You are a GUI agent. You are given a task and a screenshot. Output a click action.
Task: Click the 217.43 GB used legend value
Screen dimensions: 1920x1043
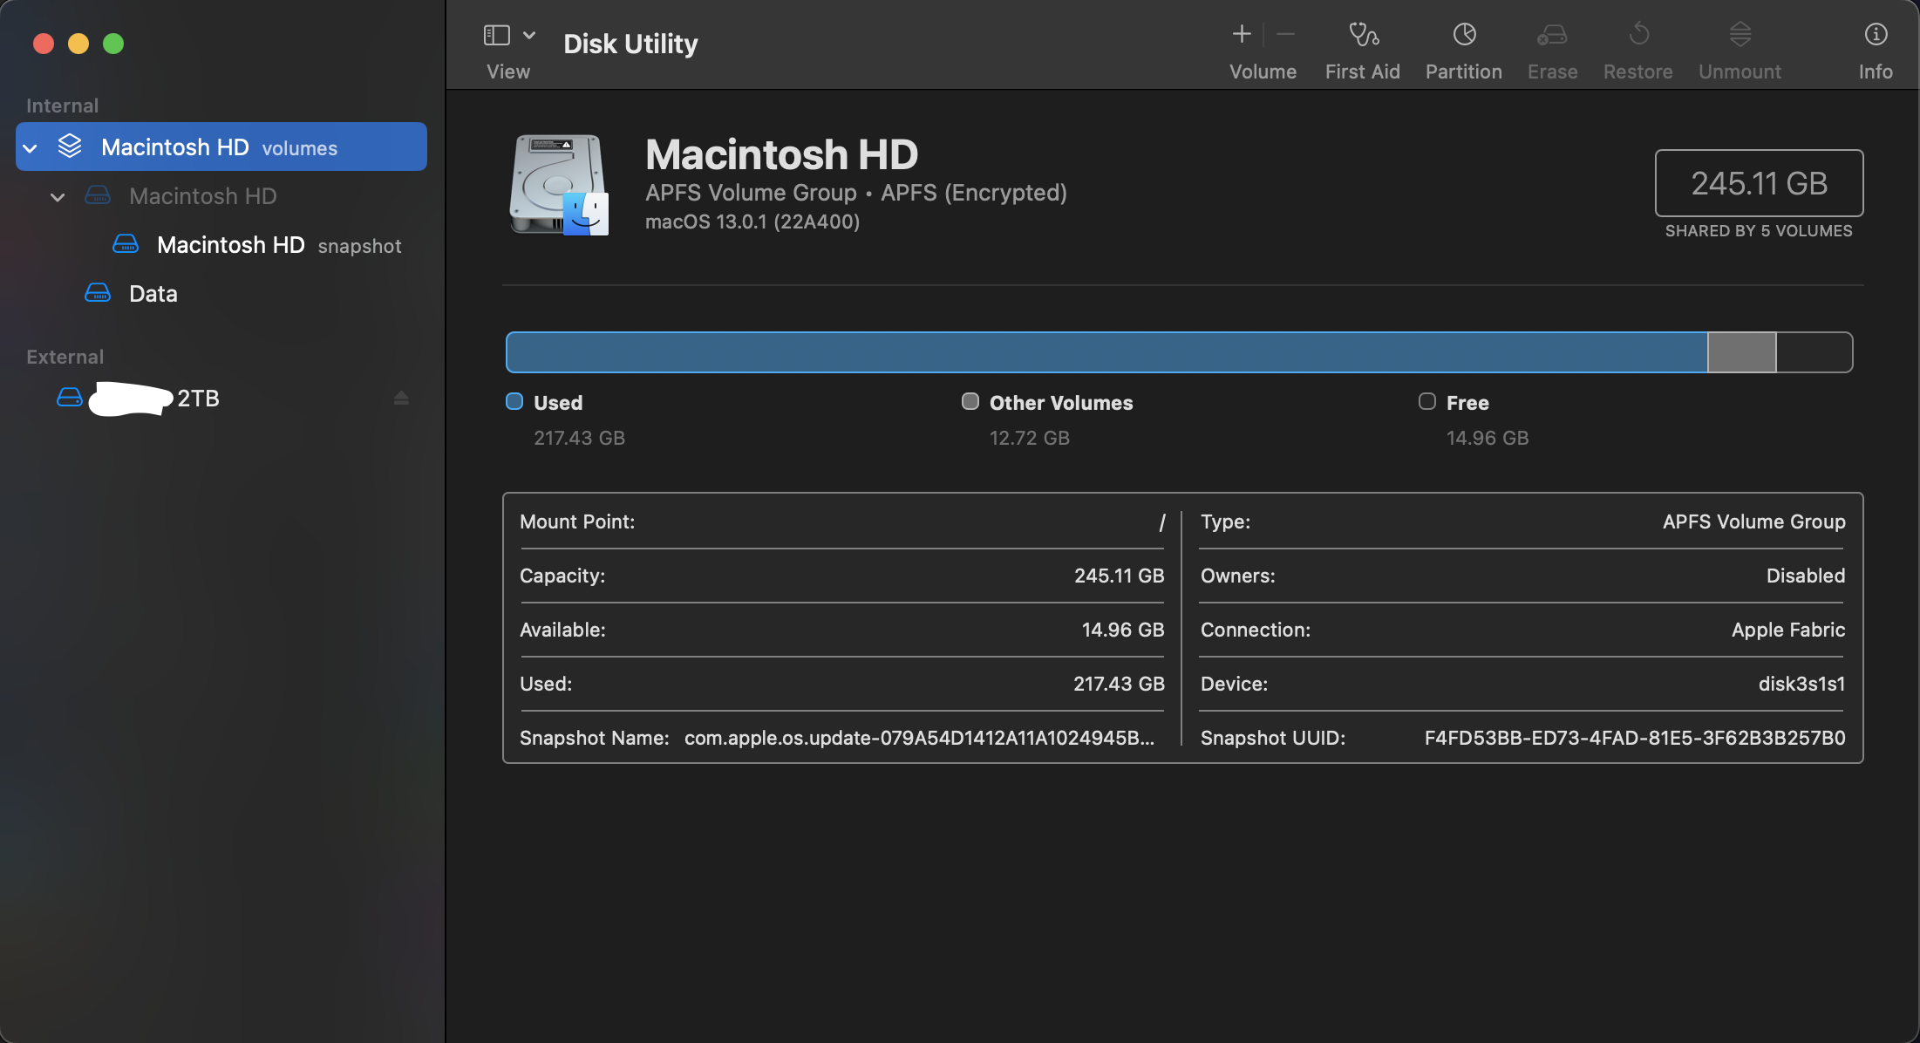(x=579, y=438)
